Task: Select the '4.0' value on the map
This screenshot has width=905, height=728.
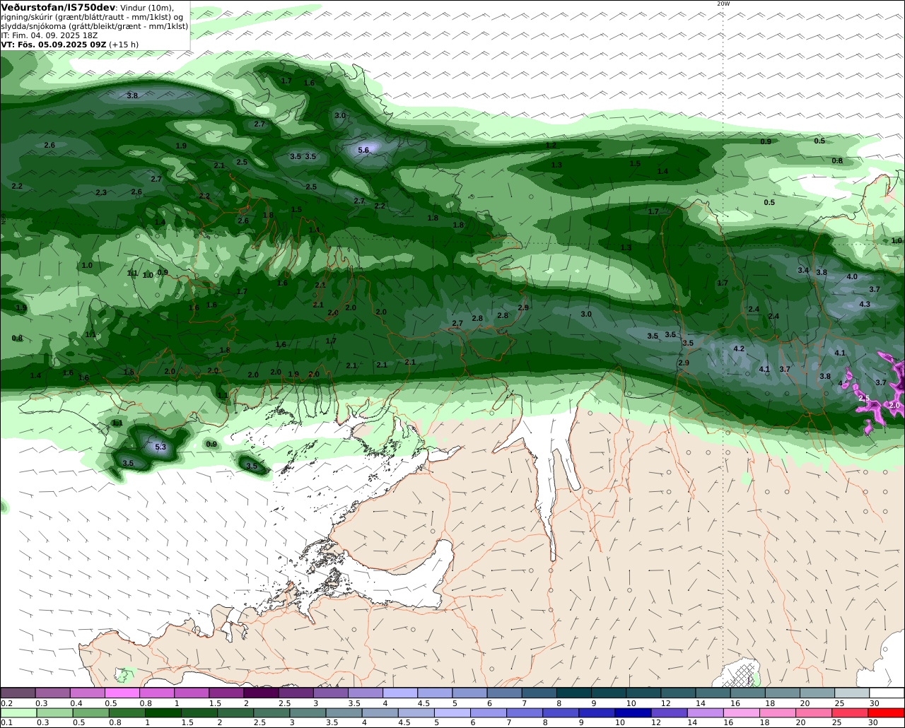Action: (852, 276)
